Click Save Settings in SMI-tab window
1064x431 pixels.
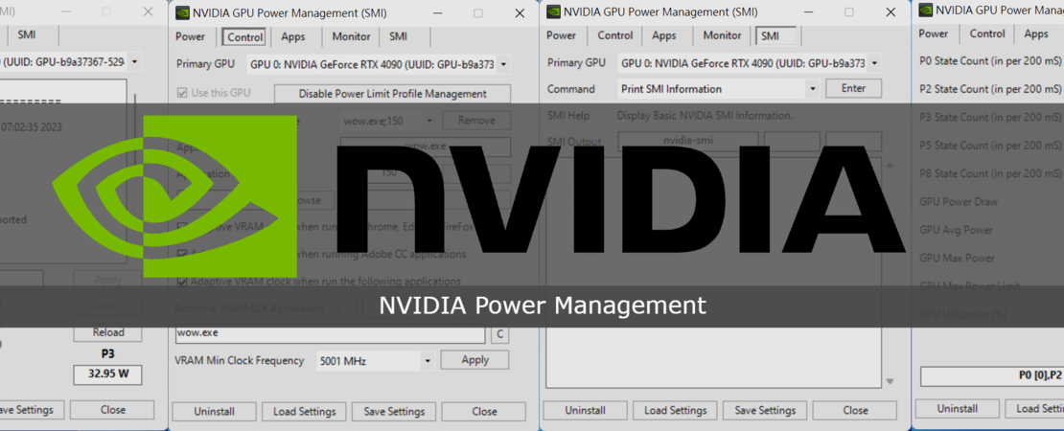(766, 410)
